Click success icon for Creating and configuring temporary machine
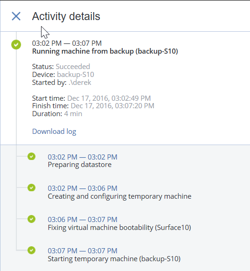 pyautogui.click(x=31, y=188)
